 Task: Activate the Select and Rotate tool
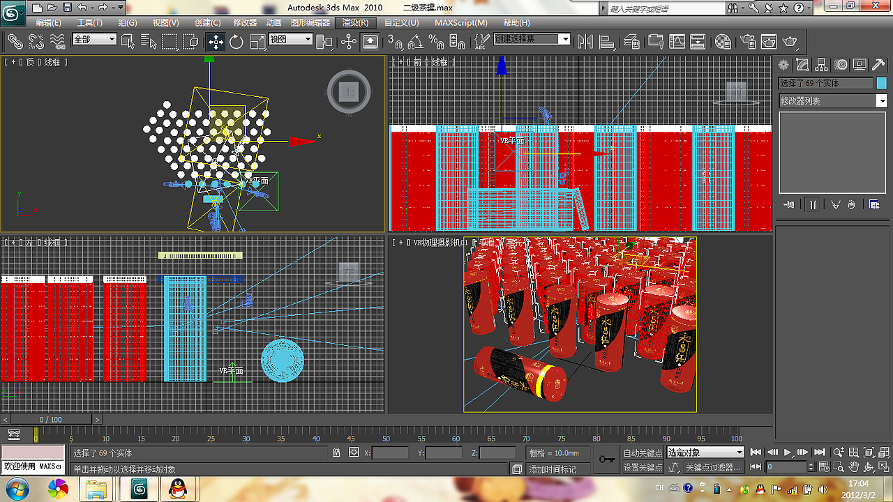[237, 41]
